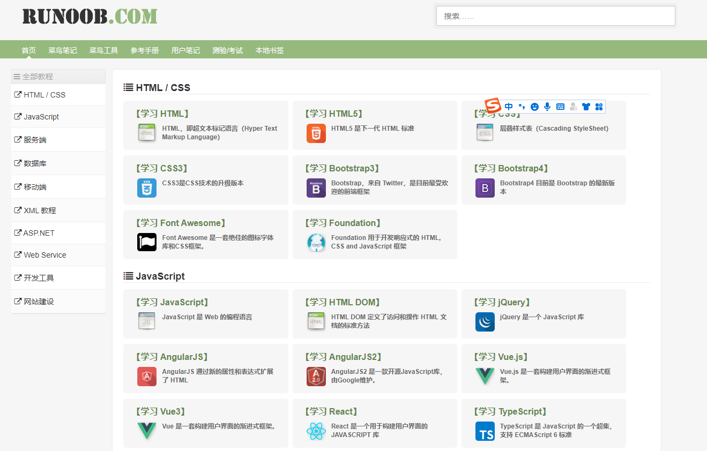The width and height of the screenshot is (707, 451).
Task: Select HTML / CSS in the sidebar
Action: click(x=58, y=95)
